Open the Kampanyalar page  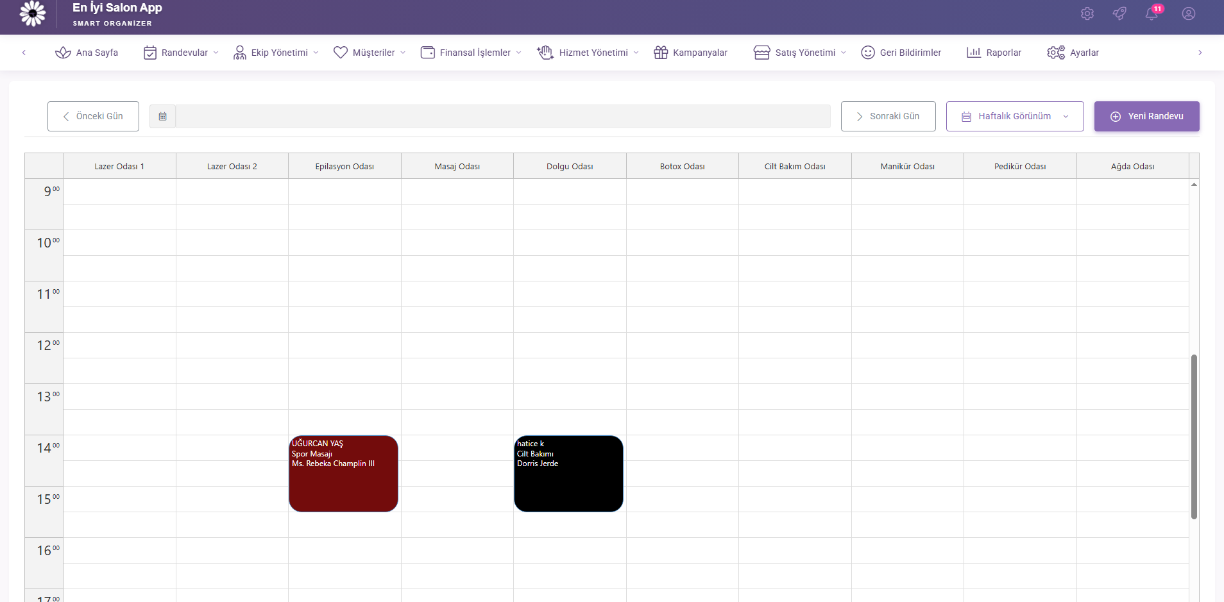coord(690,53)
